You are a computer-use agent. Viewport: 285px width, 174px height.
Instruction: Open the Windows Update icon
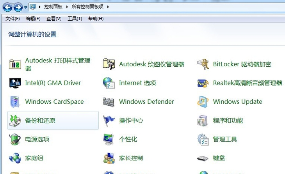pos(203,102)
